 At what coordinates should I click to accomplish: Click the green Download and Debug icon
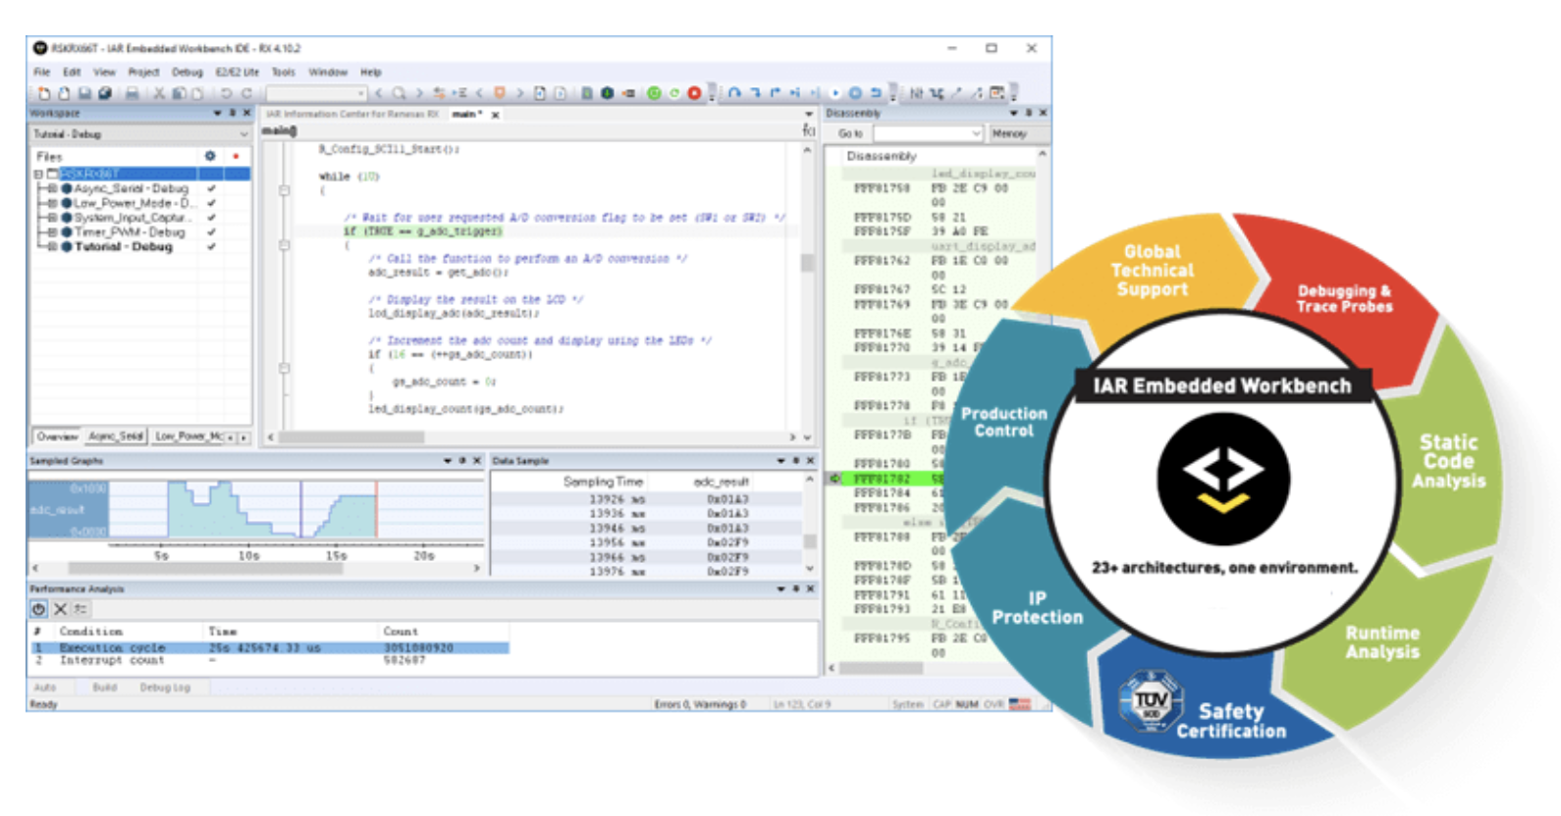coord(654,93)
